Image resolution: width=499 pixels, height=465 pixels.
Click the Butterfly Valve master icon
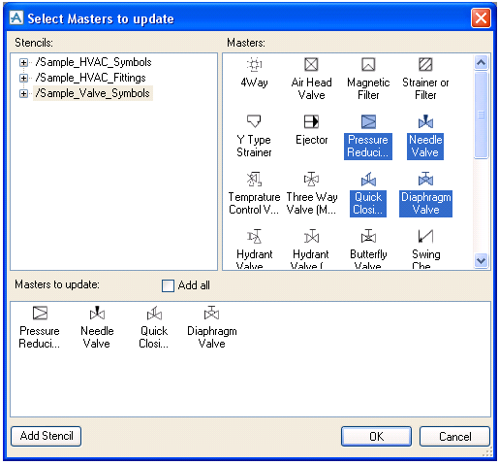[368, 236]
